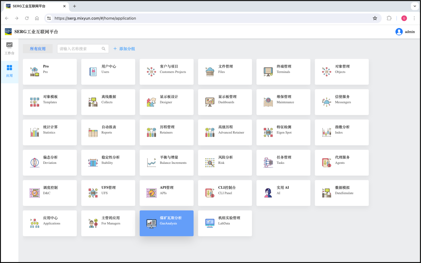Click the 文件管理 Files cloud icon
Screen dimensions: 421x263
pos(210,72)
